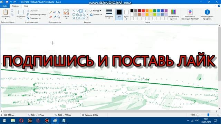Select the Magnifier tool
The height and width of the screenshot is (124, 221).
pos(59,17)
